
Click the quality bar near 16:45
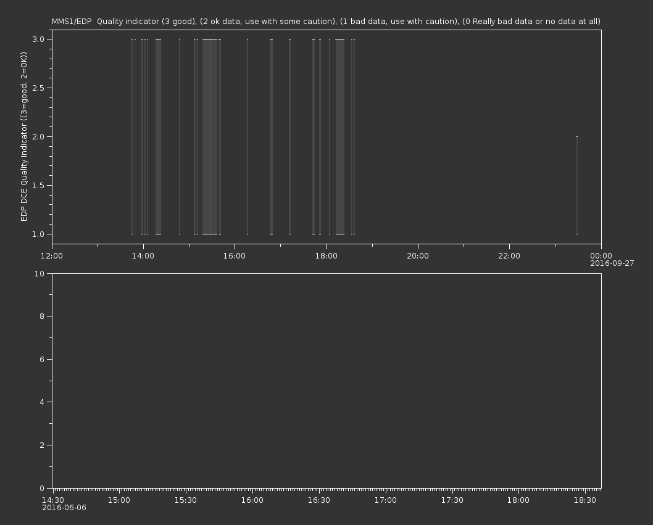(x=271, y=136)
